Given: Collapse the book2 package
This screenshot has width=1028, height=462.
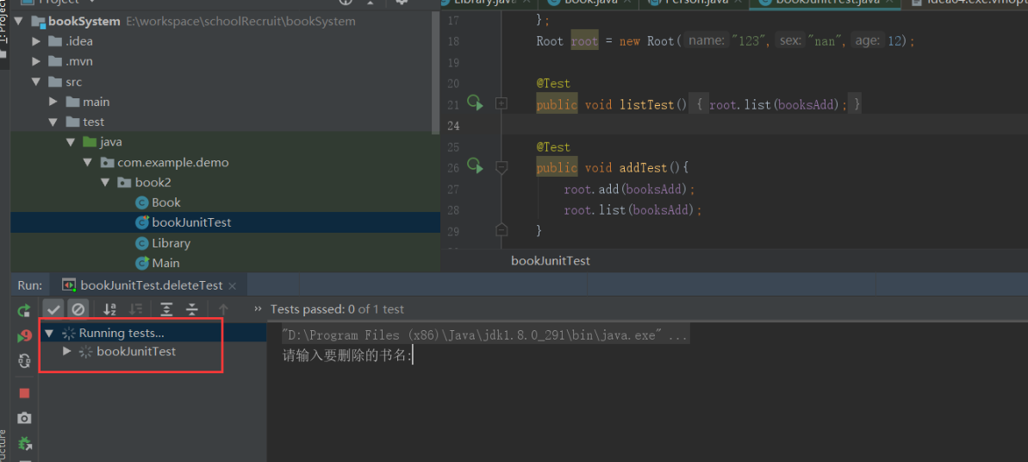Looking at the screenshot, I should coord(105,183).
